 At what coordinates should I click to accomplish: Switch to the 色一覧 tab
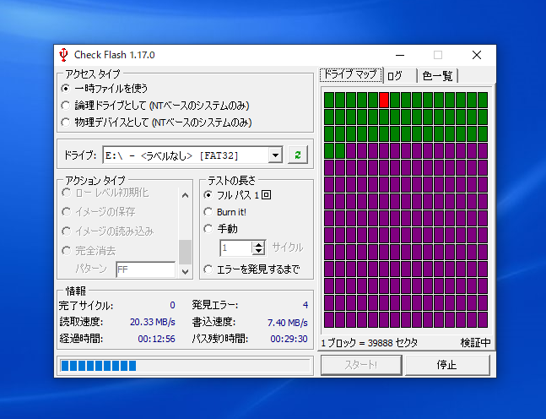tap(437, 76)
